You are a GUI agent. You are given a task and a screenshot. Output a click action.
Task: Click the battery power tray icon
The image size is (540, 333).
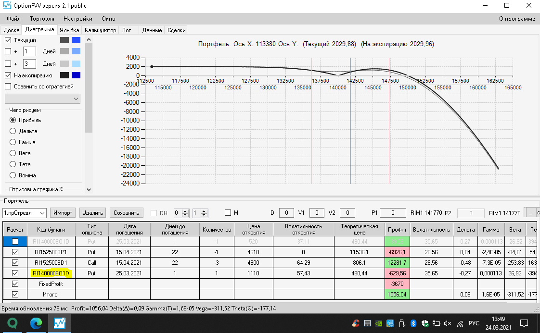pyautogui.click(x=437, y=323)
